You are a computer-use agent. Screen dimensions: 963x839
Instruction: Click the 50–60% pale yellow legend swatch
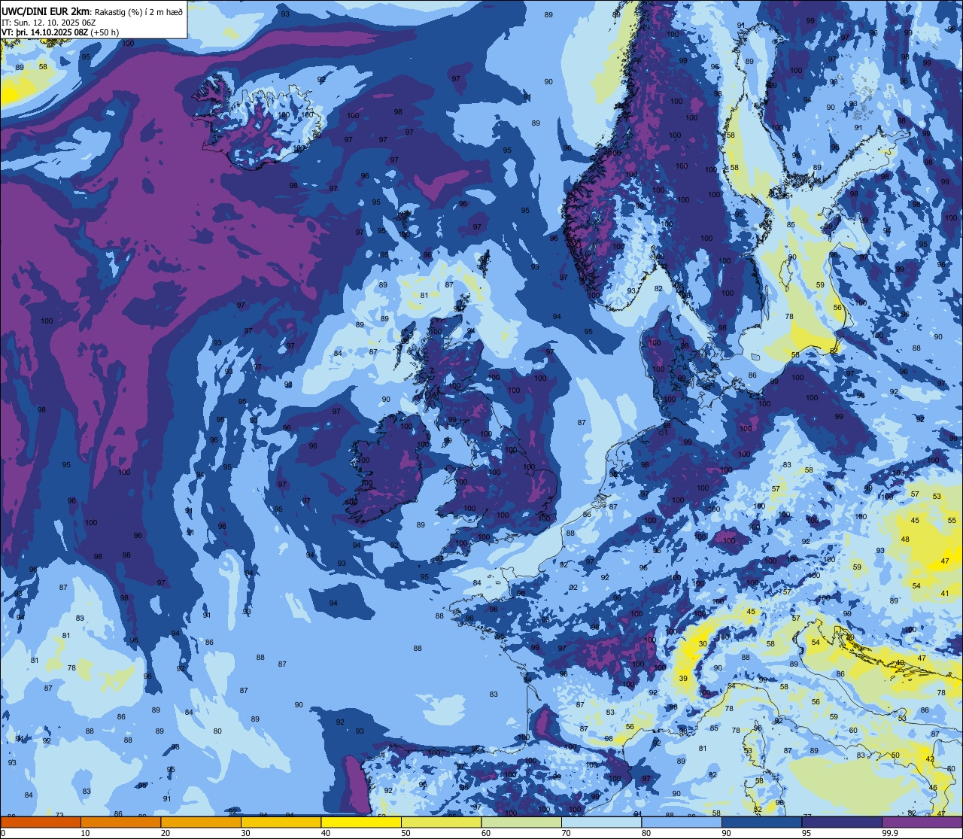point(441,822)
